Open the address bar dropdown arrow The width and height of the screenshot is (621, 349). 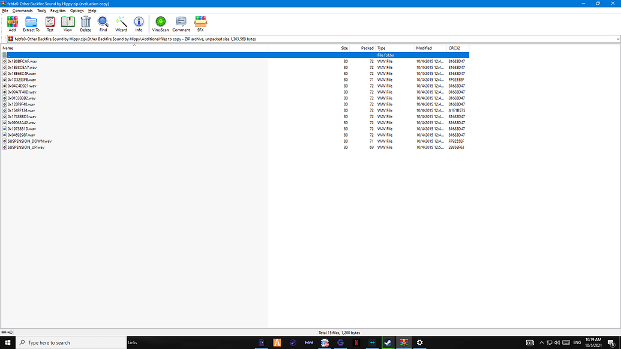[x=617, y=38]
